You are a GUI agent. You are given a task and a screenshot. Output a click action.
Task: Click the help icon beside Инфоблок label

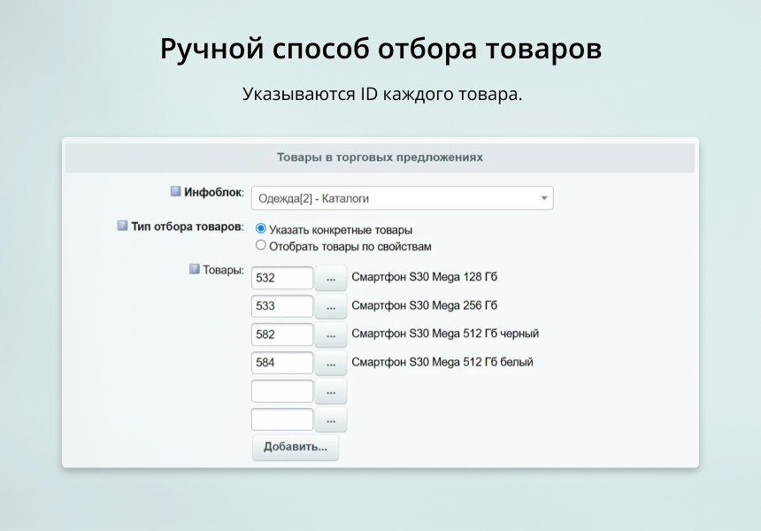(175, 191)
